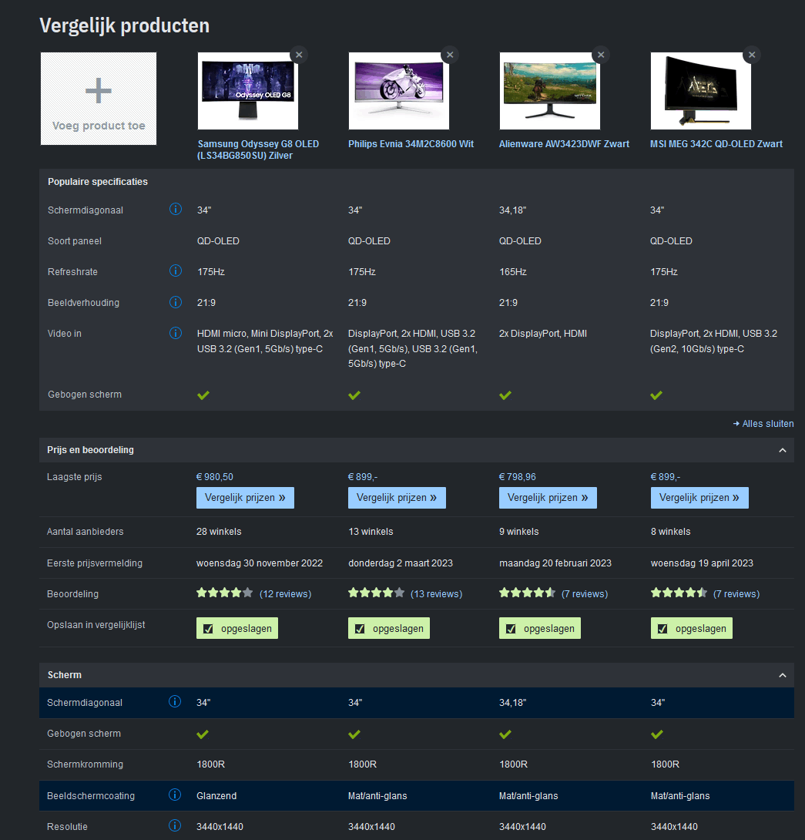Viewport: 805px width, 840px height.
Task: Open the 12 reviews link
Action: 286,593
